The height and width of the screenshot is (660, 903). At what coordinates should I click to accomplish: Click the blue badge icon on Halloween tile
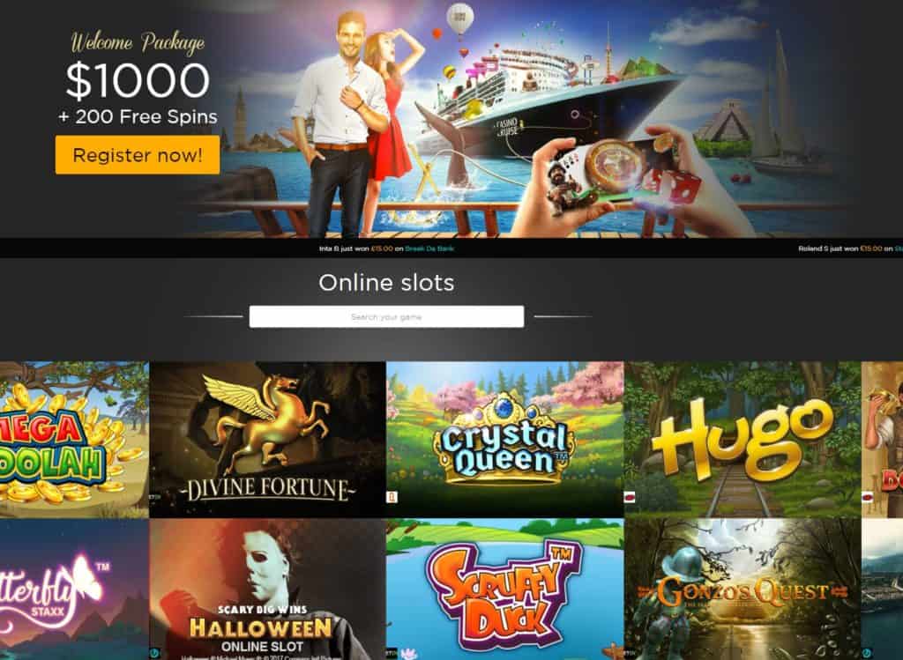(x=154, y=653)
